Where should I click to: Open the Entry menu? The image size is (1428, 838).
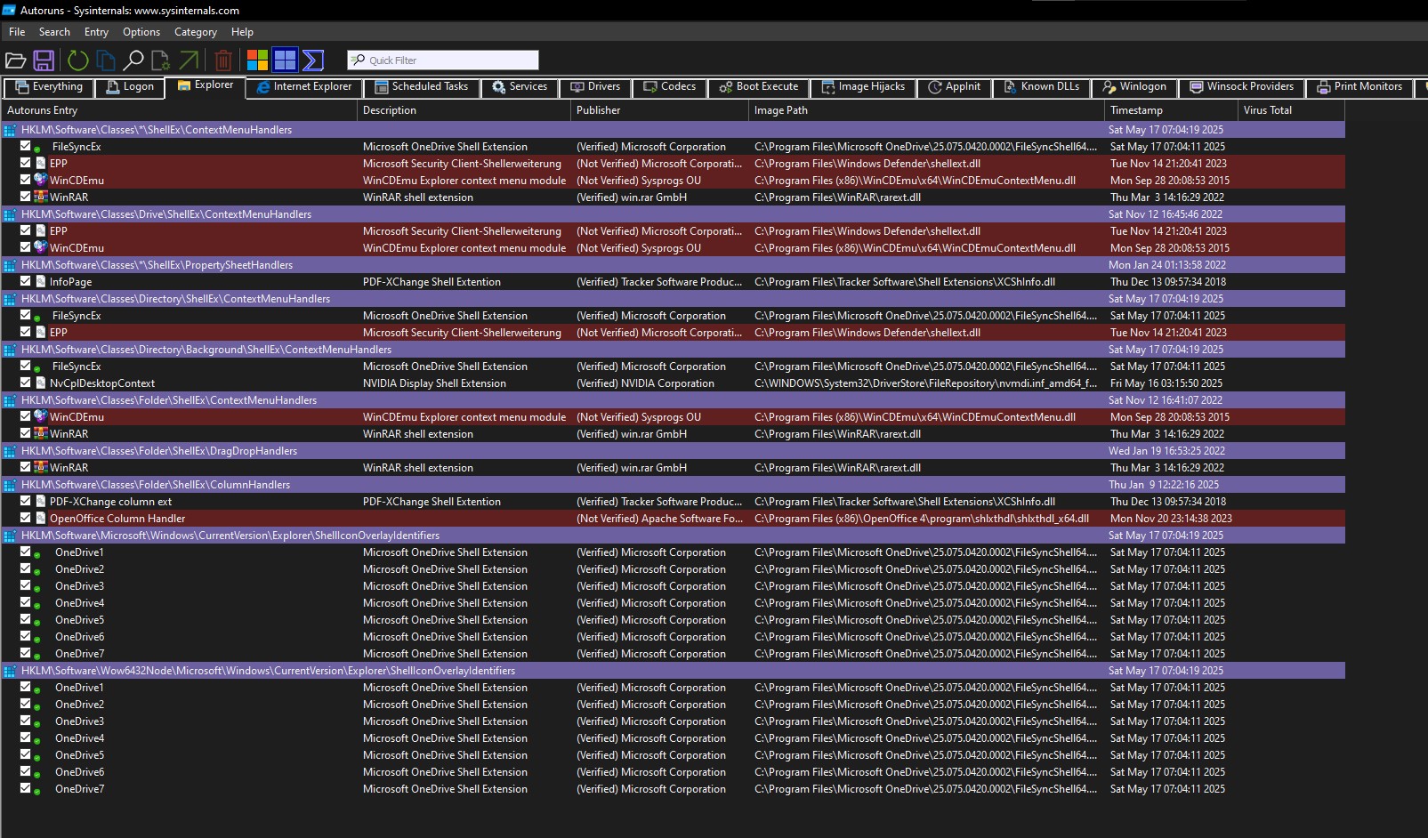(x=96, y=32)
